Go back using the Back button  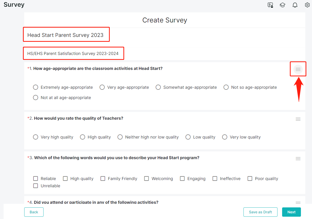click(x=34, y=212)
